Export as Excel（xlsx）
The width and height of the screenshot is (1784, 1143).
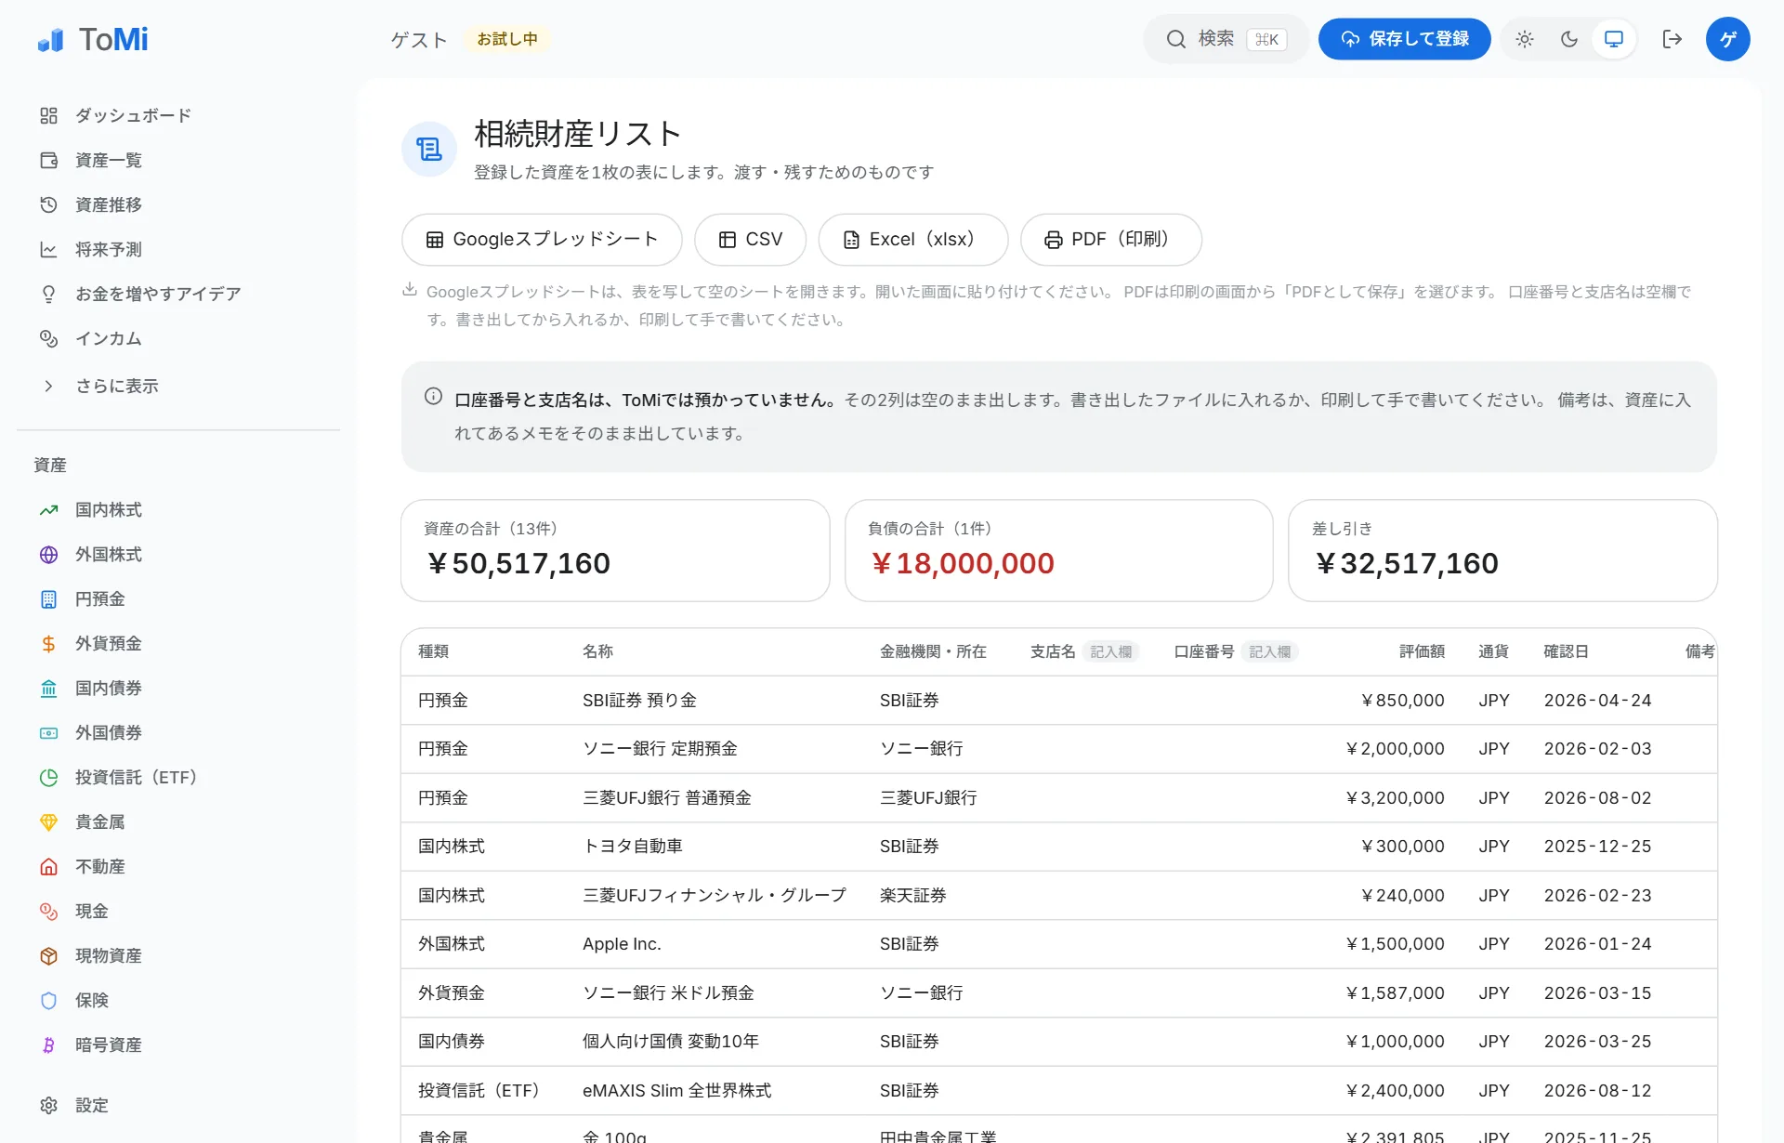[x=913, y=240]
